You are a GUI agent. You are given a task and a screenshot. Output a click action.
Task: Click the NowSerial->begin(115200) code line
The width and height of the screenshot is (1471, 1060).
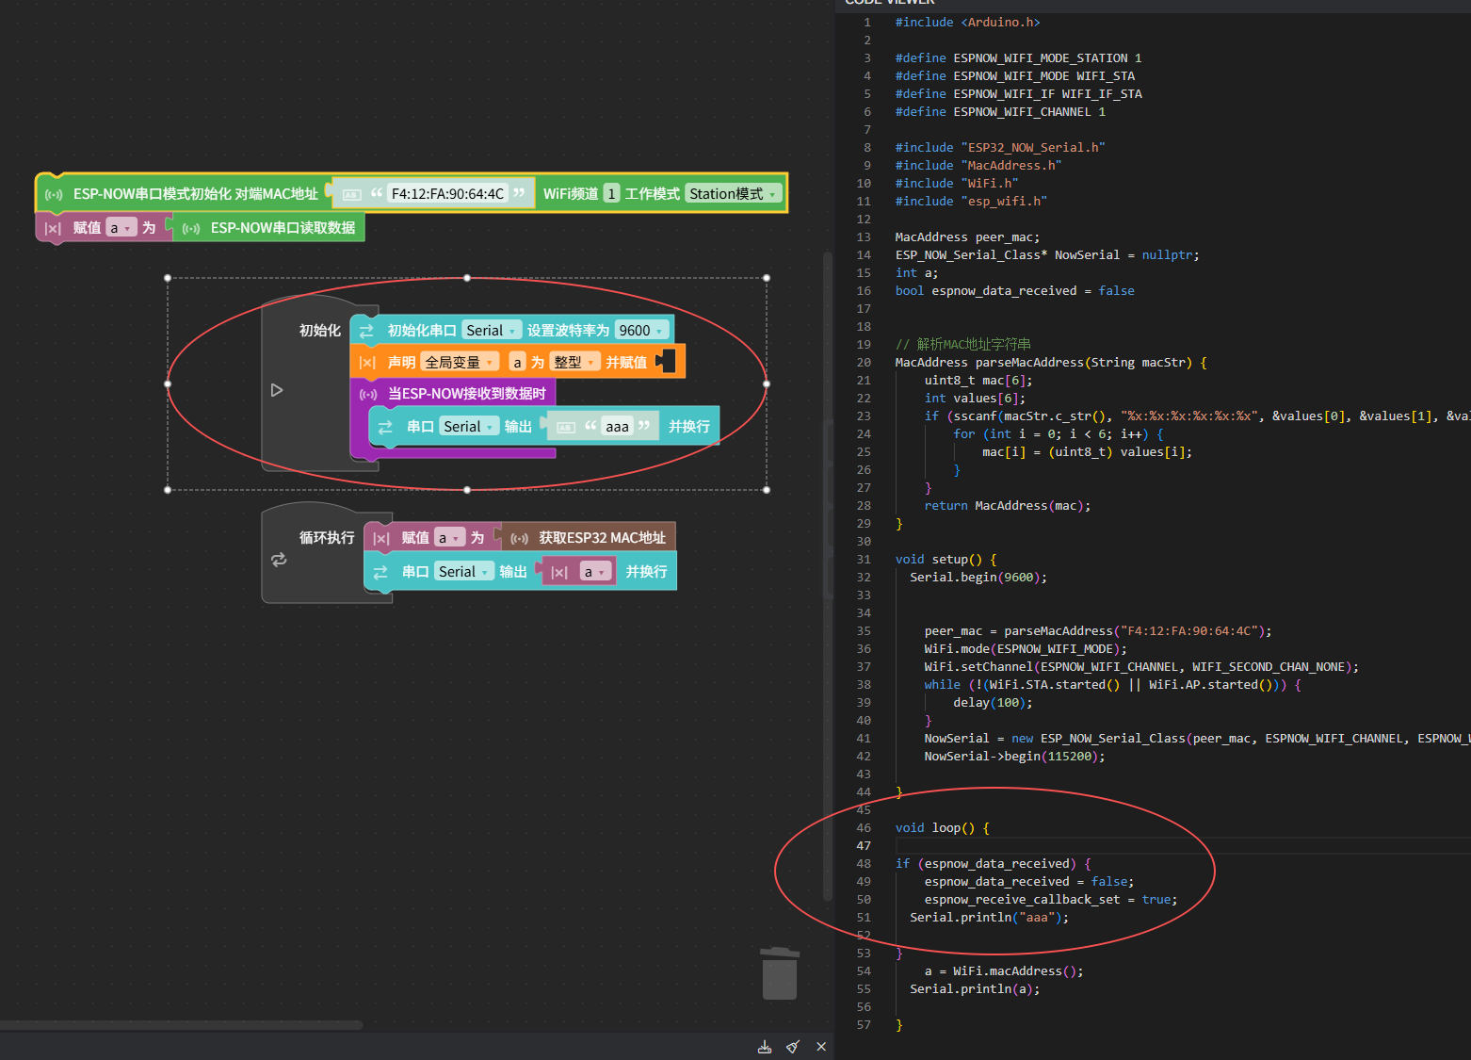tap(1014, 757)
